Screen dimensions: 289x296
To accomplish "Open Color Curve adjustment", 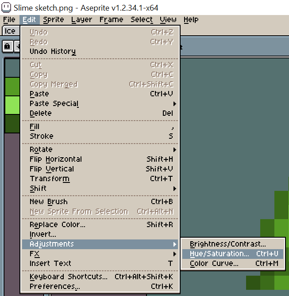I will click(x=233, y=263).
